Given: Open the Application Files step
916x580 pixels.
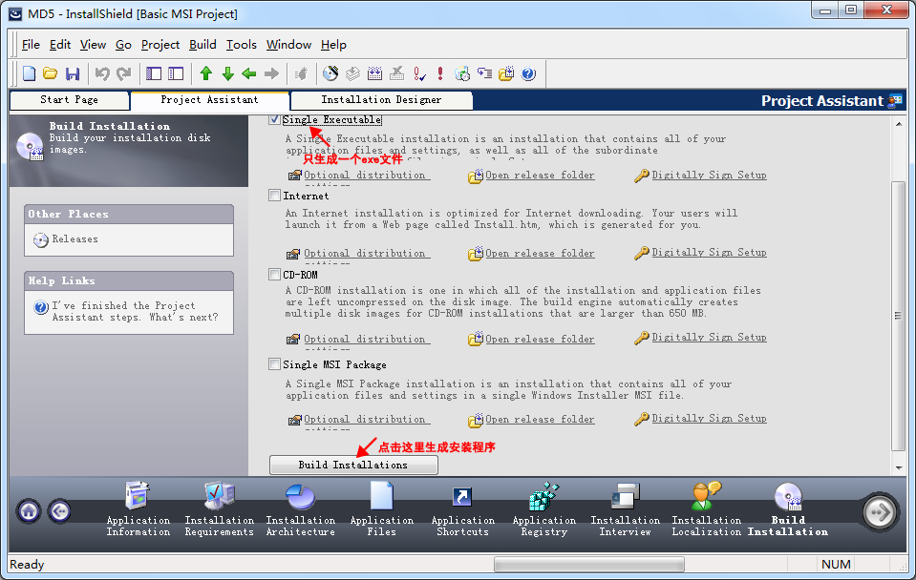Looking at the screenshot, I should [382, 508].
